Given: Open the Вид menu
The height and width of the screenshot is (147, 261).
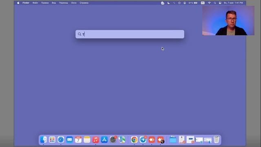Looking at the screenshot, I should click(x=54, y=3).
